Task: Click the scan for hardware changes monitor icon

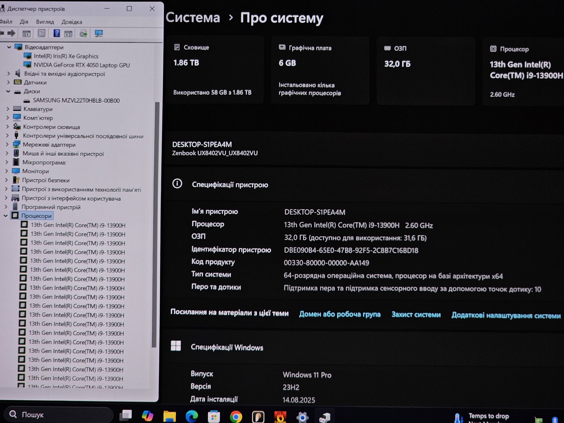Action: (98, 34)
